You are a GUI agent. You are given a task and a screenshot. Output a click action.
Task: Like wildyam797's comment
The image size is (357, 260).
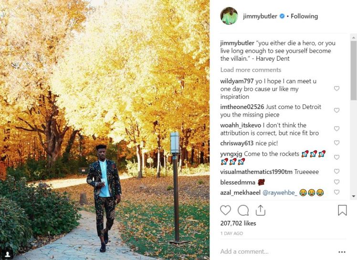pyautogui.click(x=336, y=88)
